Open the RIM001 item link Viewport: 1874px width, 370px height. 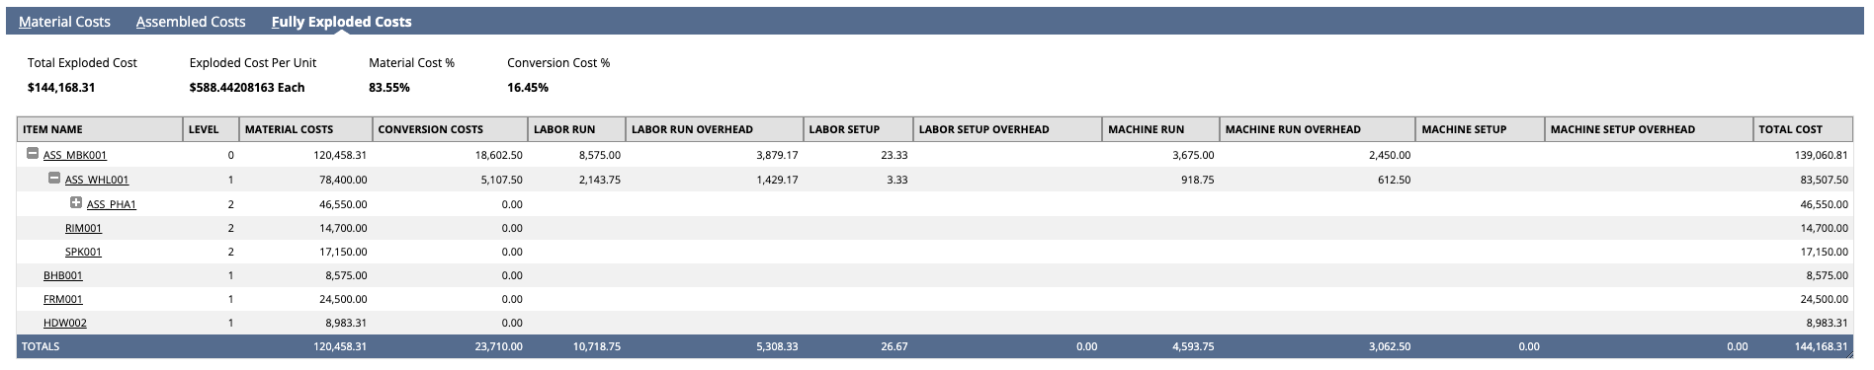[x=83, y=228]
